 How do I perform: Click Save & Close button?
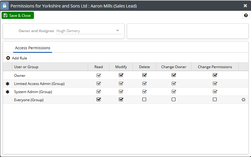tap(18, 16)
